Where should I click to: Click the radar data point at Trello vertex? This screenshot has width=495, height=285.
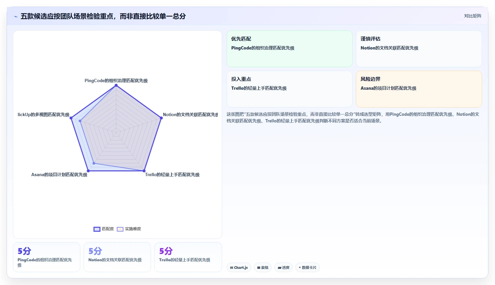[x=144, y=171]
